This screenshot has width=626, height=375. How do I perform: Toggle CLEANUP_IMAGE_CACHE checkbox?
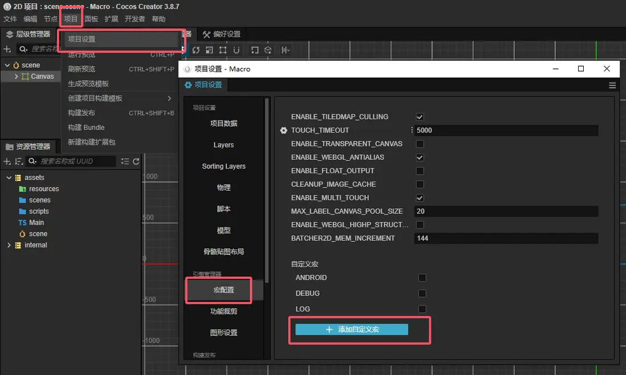[420, 184]
